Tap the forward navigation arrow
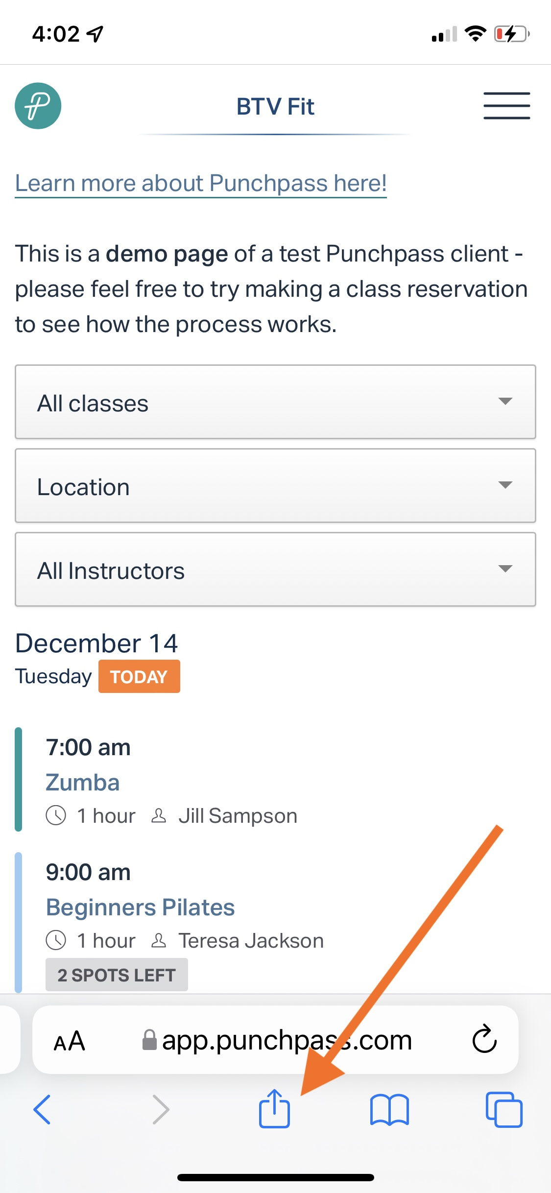This screenshot has width=551, height=1193. (161, 1109)
